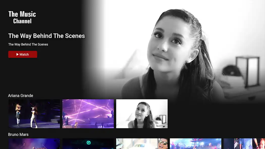Viewport: 265px width, 149px height.
Task: Click the small subtitle under the main heading
Action: coord(28,45)
